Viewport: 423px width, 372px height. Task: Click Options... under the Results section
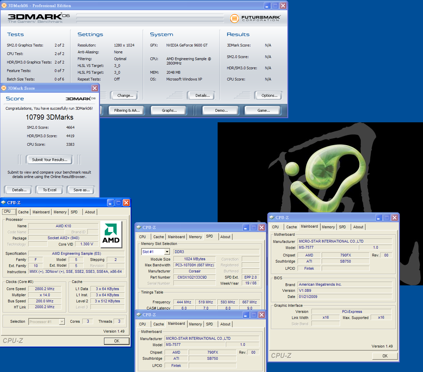pos(269,95)
